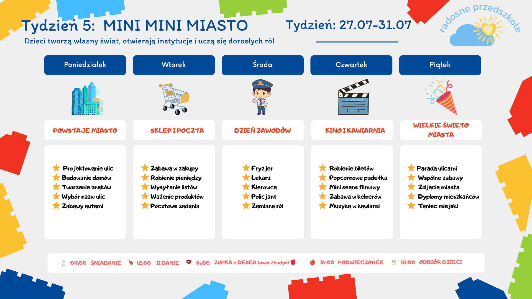Click the WIELKIE ŚWIĘTO MIASTA theme label
Viewport: 532px width, 299px height.
(x=441, y=130)
